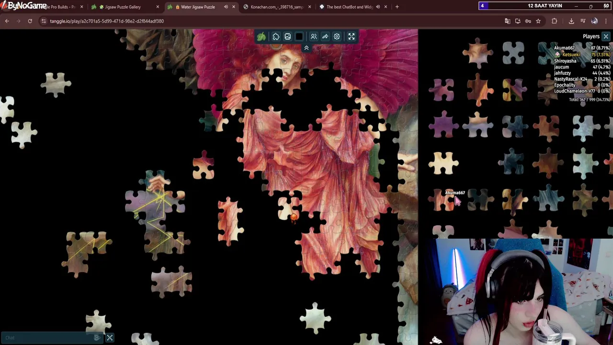Click player name Akuma667 in the Players list
613x345 pixels.
564,48
